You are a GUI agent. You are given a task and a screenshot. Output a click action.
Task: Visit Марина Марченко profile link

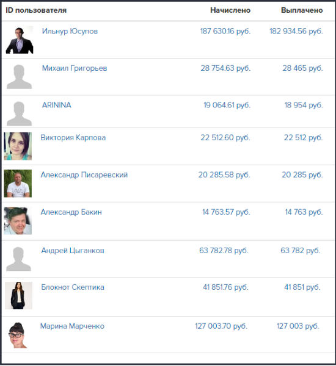pyautogui.click(x=72, y=326)
